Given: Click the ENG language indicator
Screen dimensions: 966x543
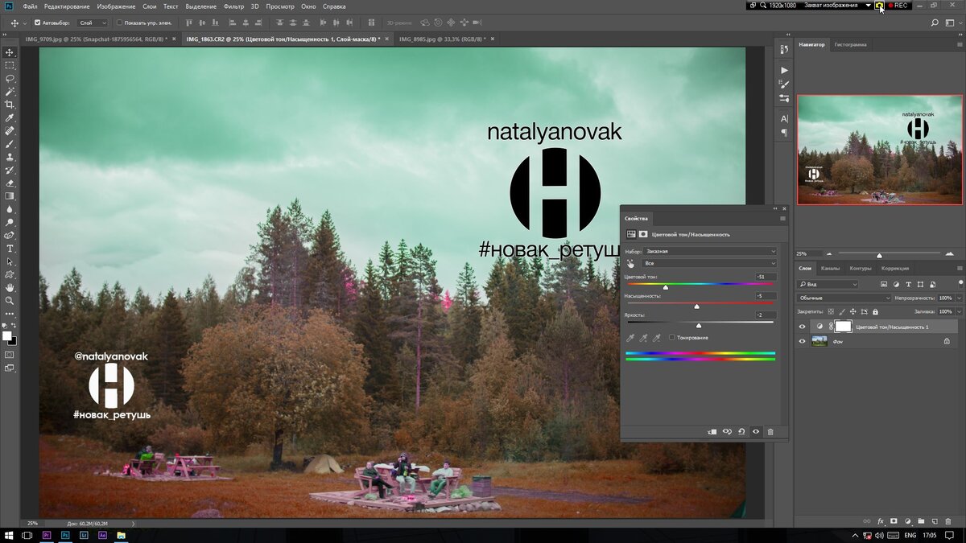Looking at the screenshot, I should (x=910, y=535).
